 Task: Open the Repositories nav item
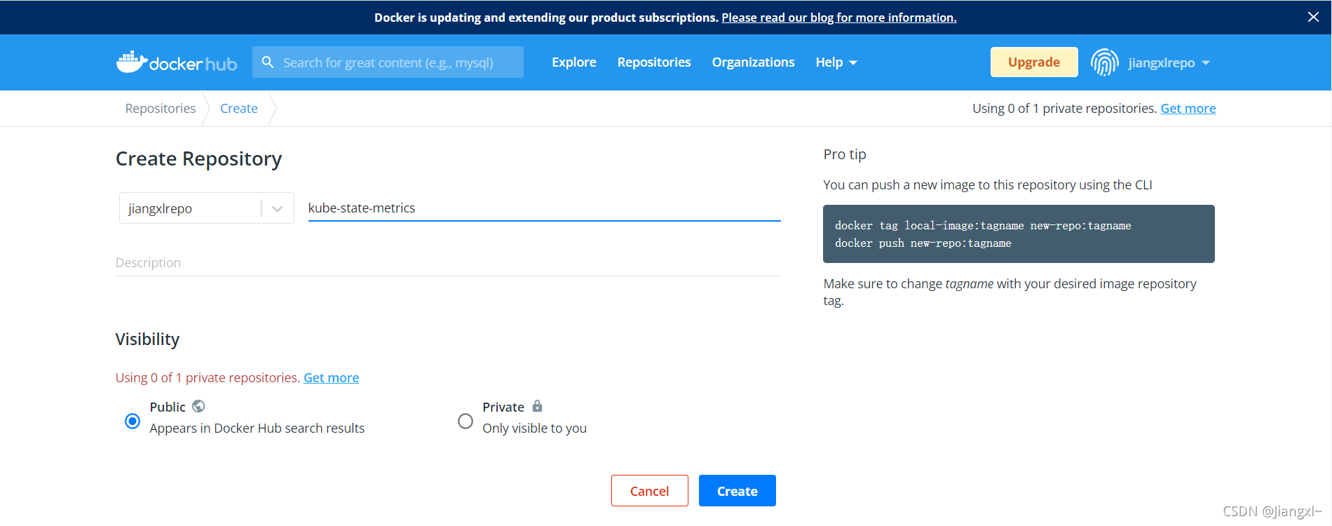click(653, 62)
